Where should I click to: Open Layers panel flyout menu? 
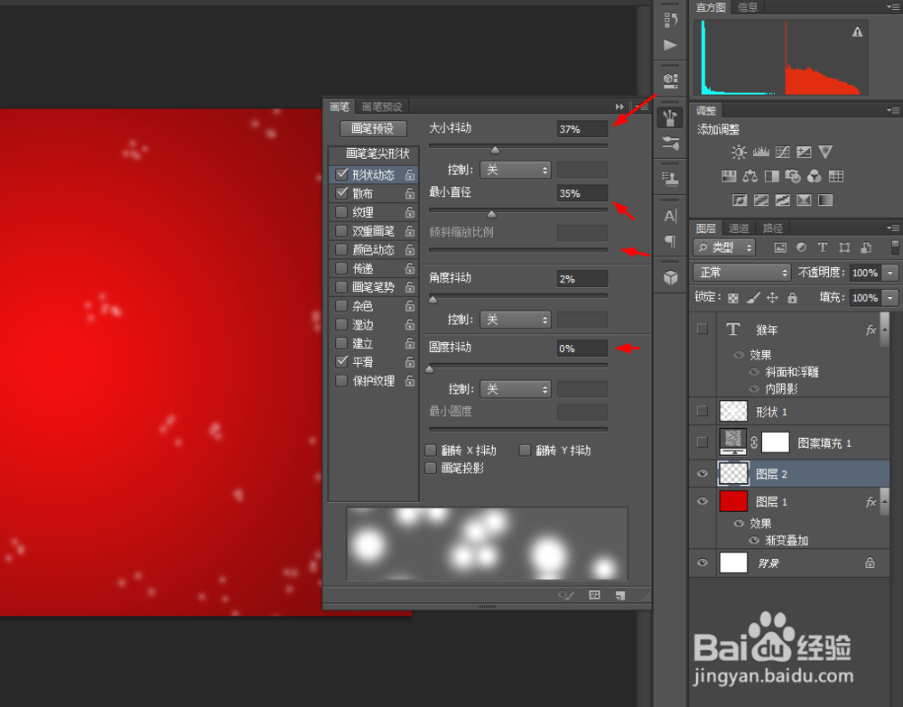pyautogui.click(x=893, y=228)
